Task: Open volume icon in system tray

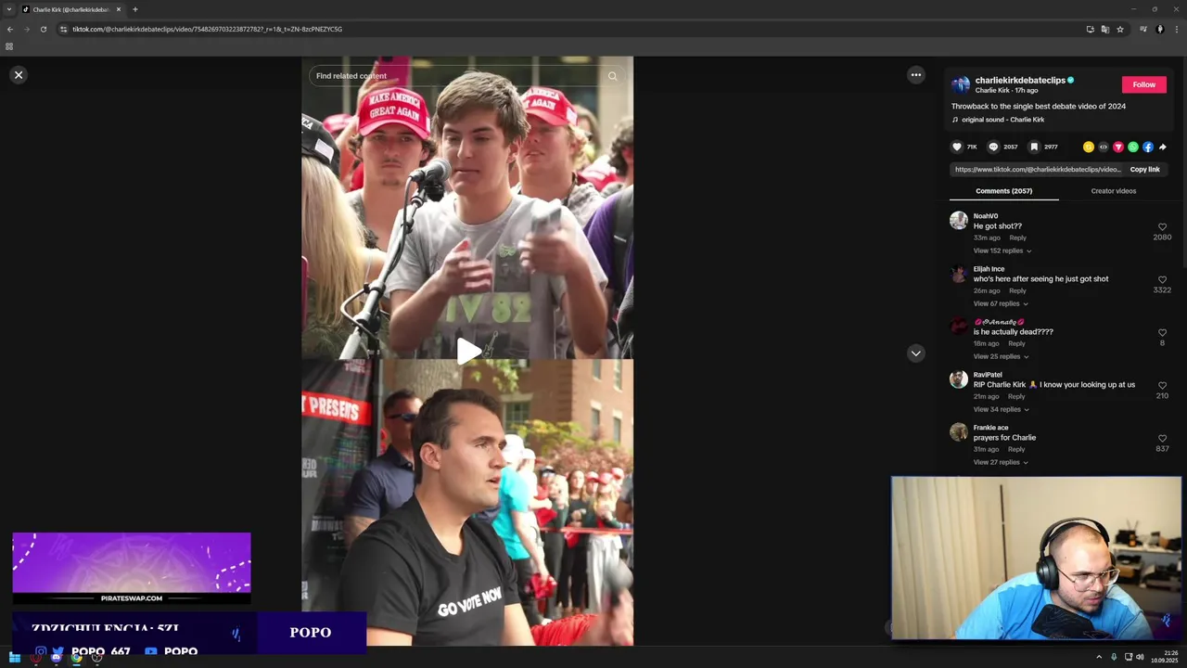Action: tap(1140, 657)
